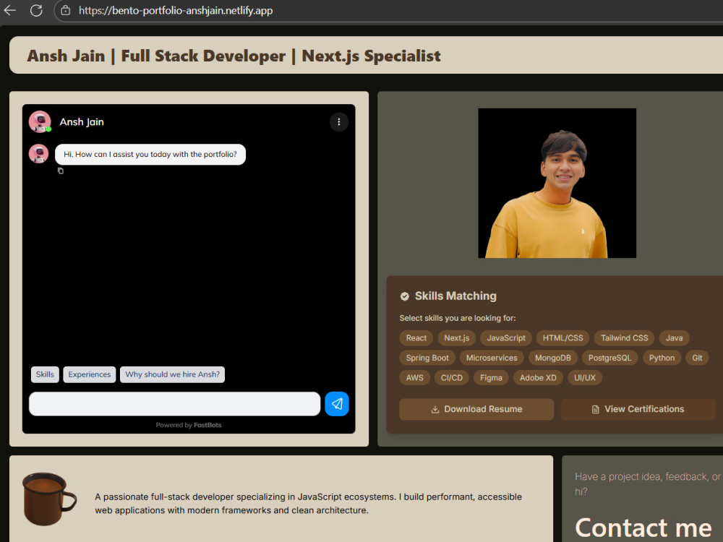723x542 pixels.
Task: Toggle the CI/CD skill chip
Action: click(451, 377)
